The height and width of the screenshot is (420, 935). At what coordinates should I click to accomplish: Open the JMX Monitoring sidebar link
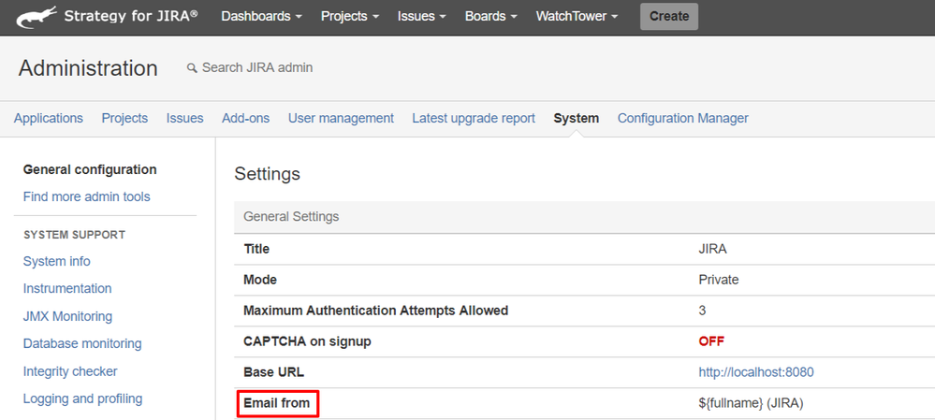point(67,316)
